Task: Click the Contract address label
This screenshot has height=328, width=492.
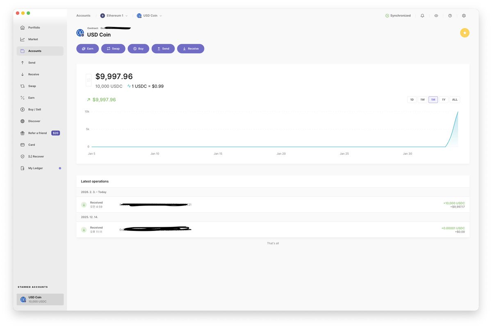Action: [93, 28]
